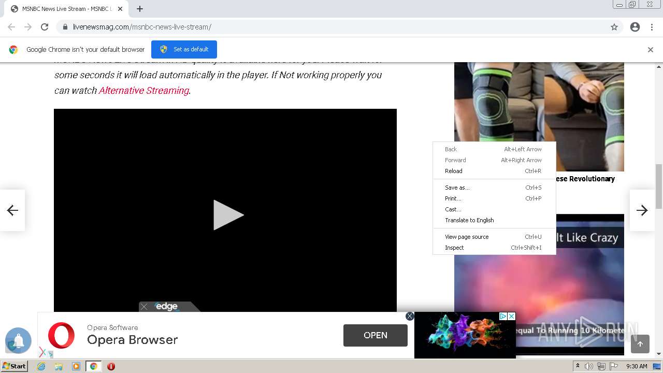Click the Action Center flag tray icon
This screenshot has height=373, width=663.
coord(614,366)
